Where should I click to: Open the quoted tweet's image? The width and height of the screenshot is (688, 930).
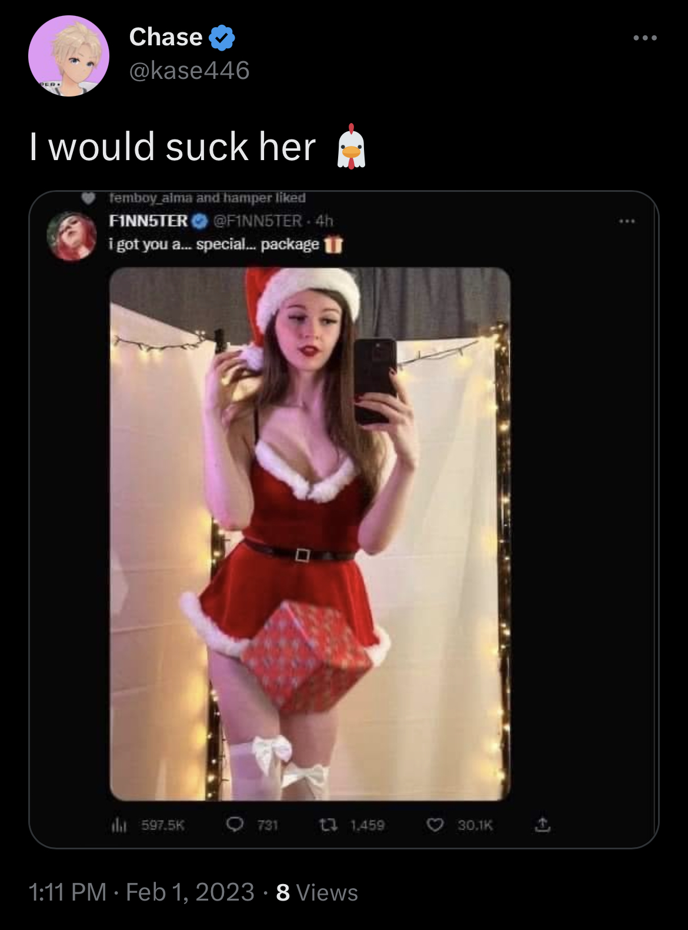(310, 534)
